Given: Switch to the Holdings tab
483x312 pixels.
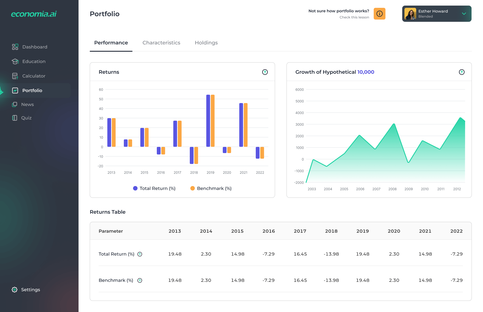Looking at the screenshot, I should [206, 43].
